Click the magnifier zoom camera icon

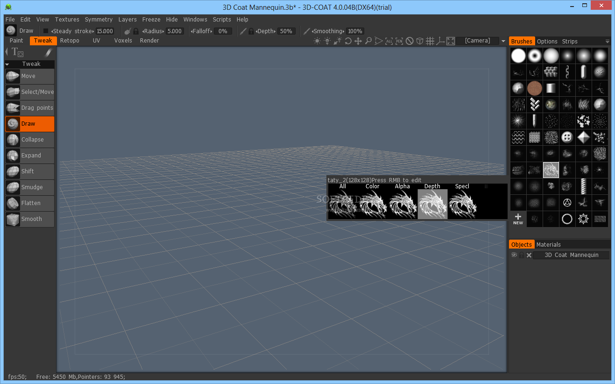point(368,41)
